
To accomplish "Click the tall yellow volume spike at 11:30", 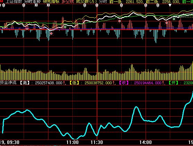I will tap(98, 70).
